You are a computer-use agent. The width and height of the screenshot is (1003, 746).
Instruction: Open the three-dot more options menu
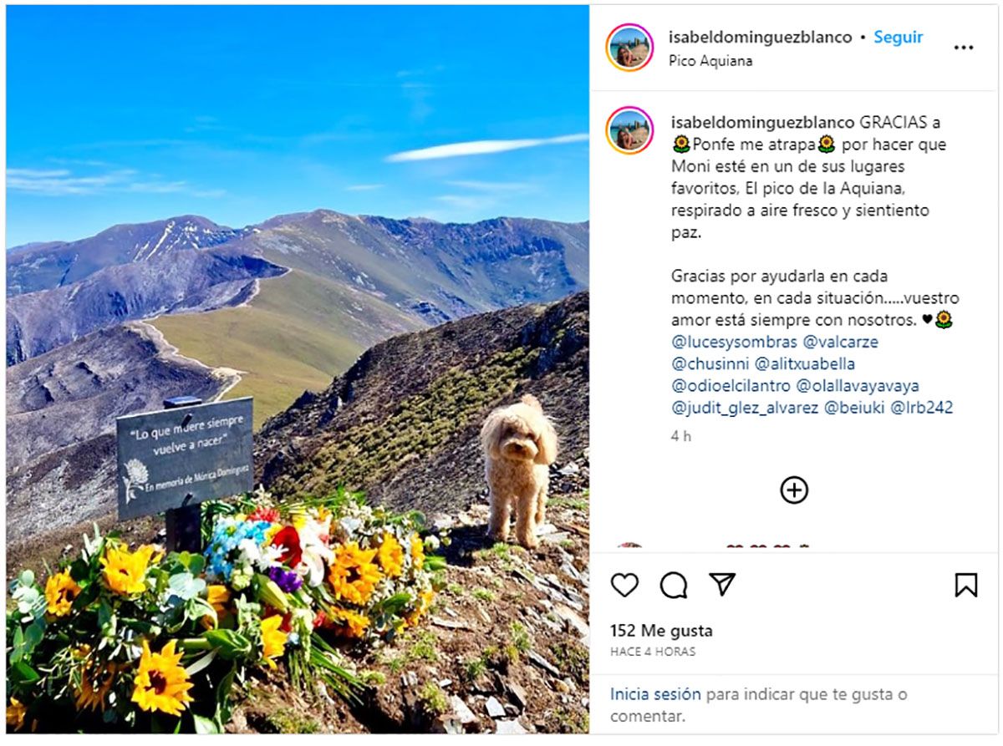(x=964, y=48)
